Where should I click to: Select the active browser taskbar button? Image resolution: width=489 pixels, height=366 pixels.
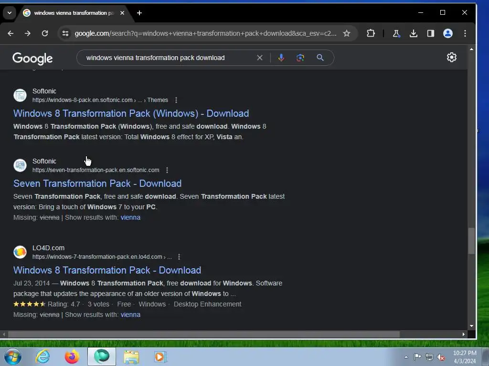click(x=102, y=356)
